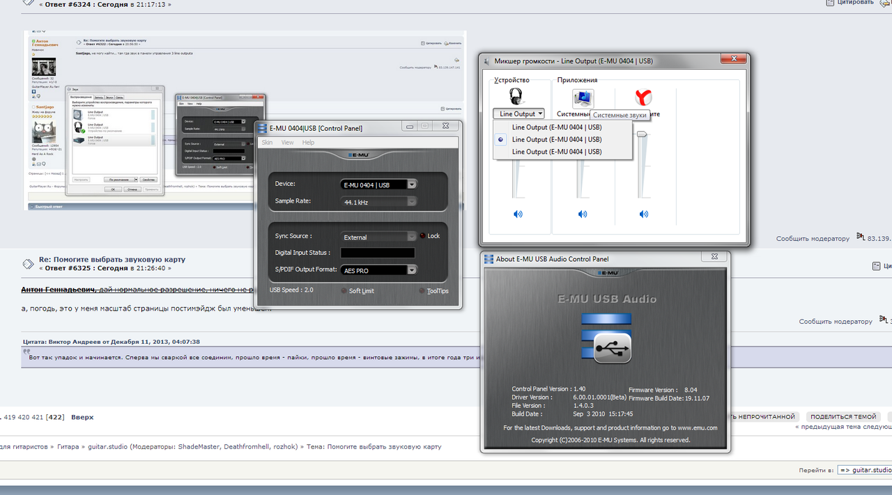Click the System Sounds application icon
The width and height of the screenshot is (892, 495).
pos(583,97)
